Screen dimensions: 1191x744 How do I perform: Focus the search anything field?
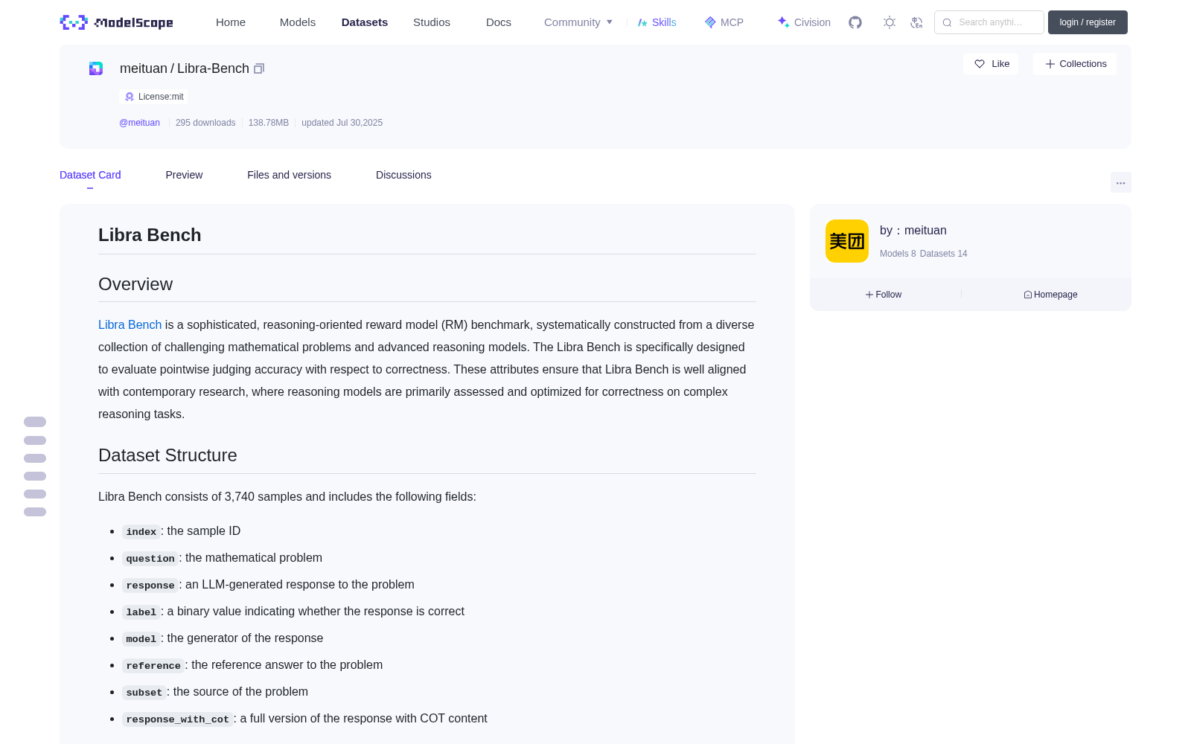click(989, 22)
